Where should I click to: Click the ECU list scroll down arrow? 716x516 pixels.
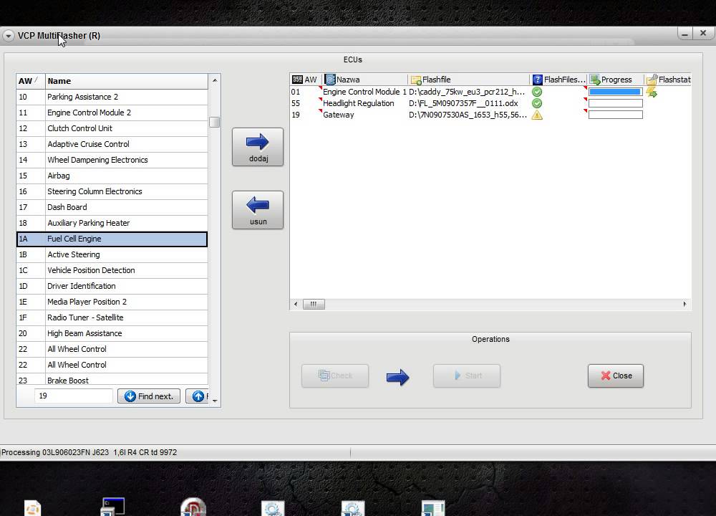click(x=215, y=401)
